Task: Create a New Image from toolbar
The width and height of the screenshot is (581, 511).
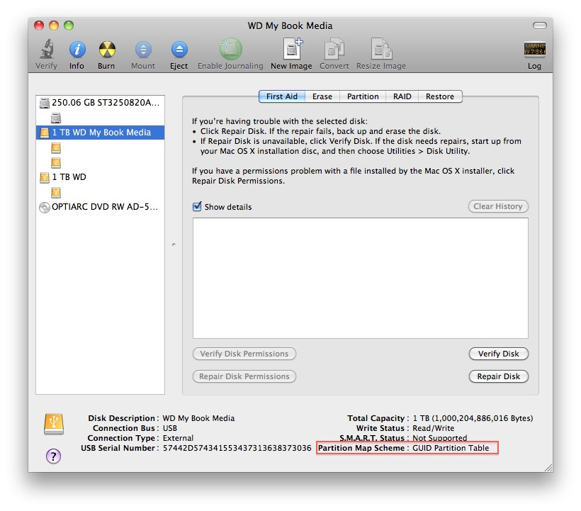Action: [x=292, y=49]
